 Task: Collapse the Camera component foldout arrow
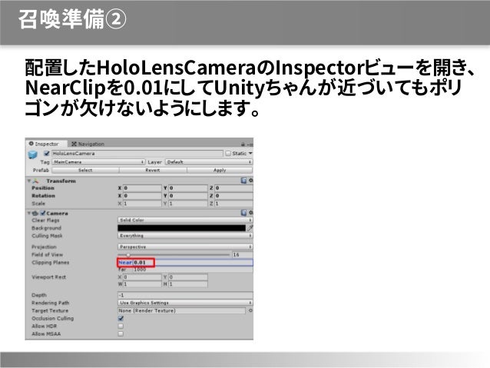coord(29,214)
